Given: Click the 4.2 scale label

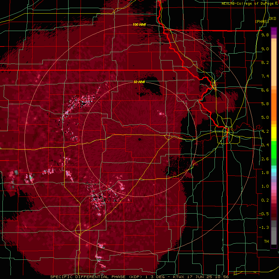Looking at the screenshot, I should (x=265, y=131).
